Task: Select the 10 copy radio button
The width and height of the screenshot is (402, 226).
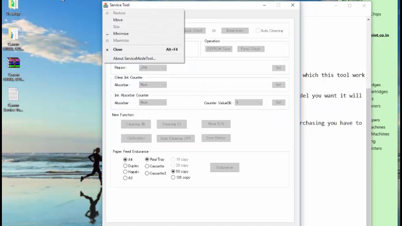Action: point(173,159)
